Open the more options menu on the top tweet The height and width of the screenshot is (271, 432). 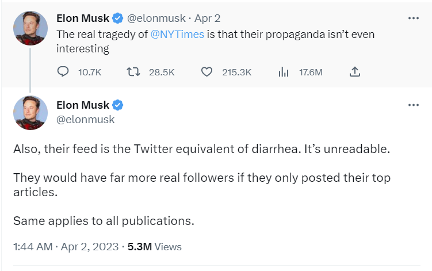click(413, 18)
